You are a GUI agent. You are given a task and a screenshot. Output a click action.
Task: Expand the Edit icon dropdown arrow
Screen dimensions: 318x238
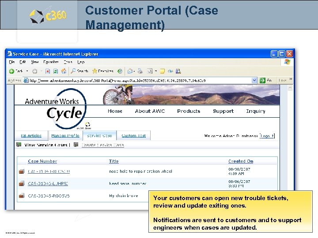(x=156, y=71)
